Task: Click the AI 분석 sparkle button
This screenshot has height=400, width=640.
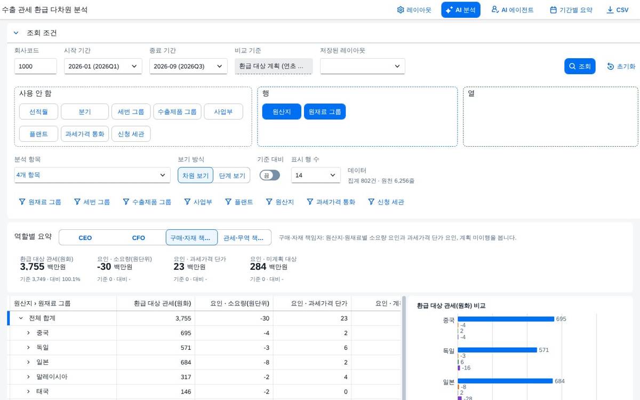Action: pyautogui.click(x=461, y=10)
